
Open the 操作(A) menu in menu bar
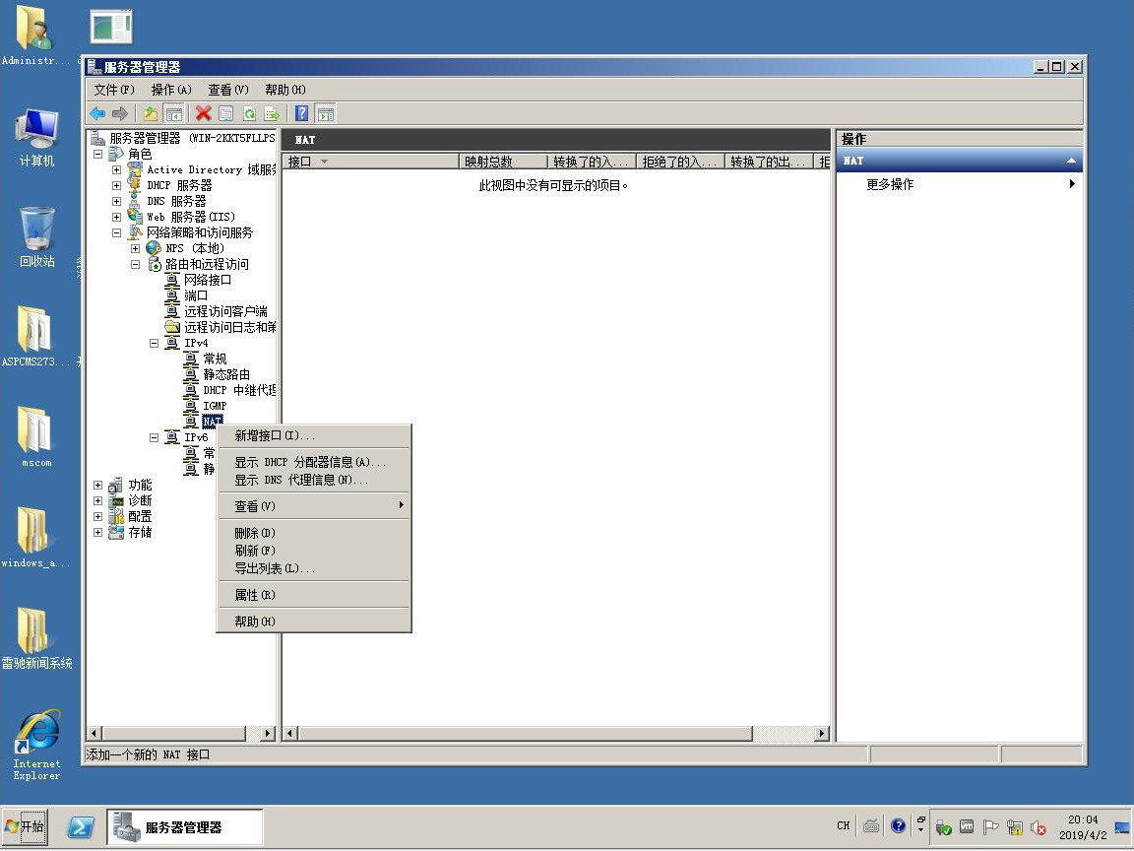(x=171, y=90)
